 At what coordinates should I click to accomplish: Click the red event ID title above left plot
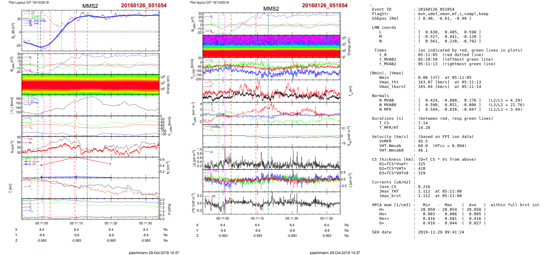tap(143, 5)
